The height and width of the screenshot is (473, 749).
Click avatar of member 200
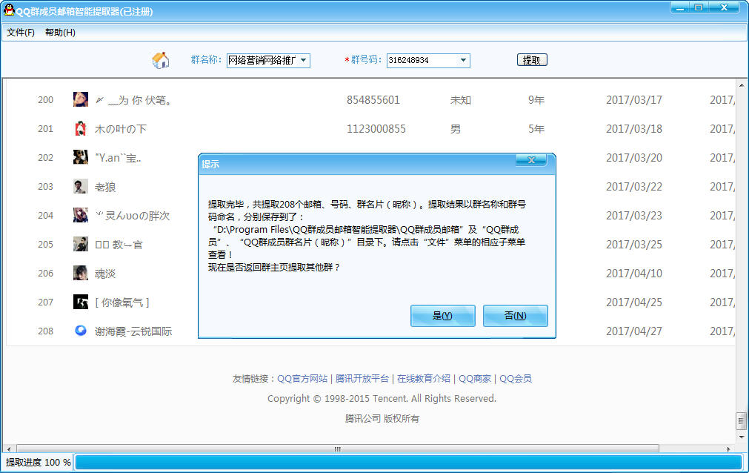pyautogui.click(x=80, y=99)
